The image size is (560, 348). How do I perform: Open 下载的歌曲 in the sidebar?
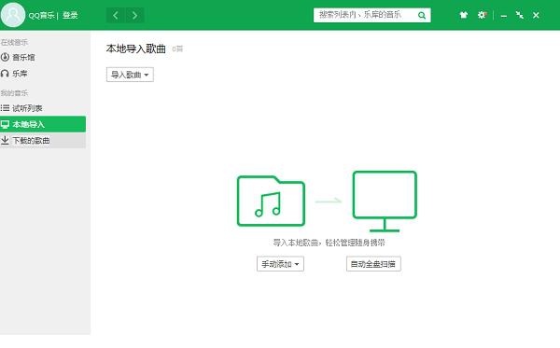[43, 141]
